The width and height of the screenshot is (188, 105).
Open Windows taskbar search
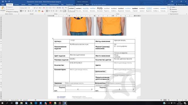[7, 103]
